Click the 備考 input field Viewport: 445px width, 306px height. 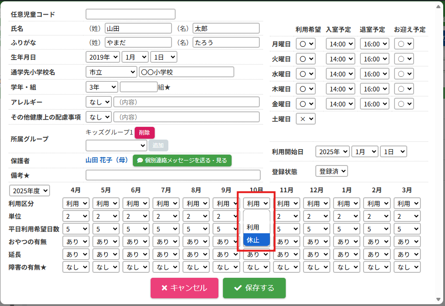(x=173, y=175)
